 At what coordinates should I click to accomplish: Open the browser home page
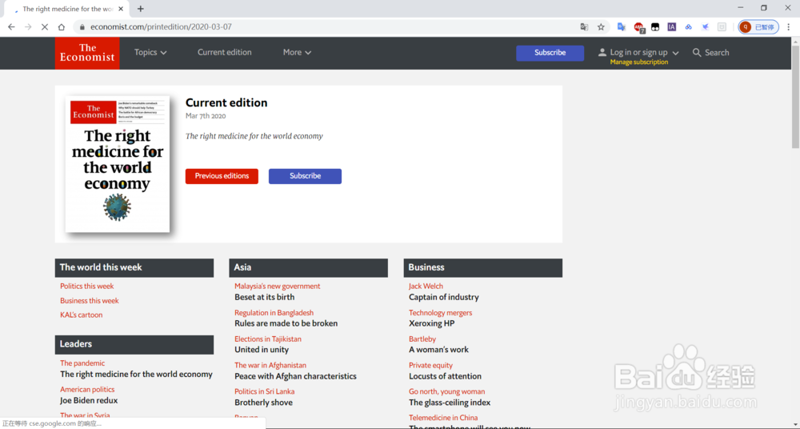[x=62, y=27]
